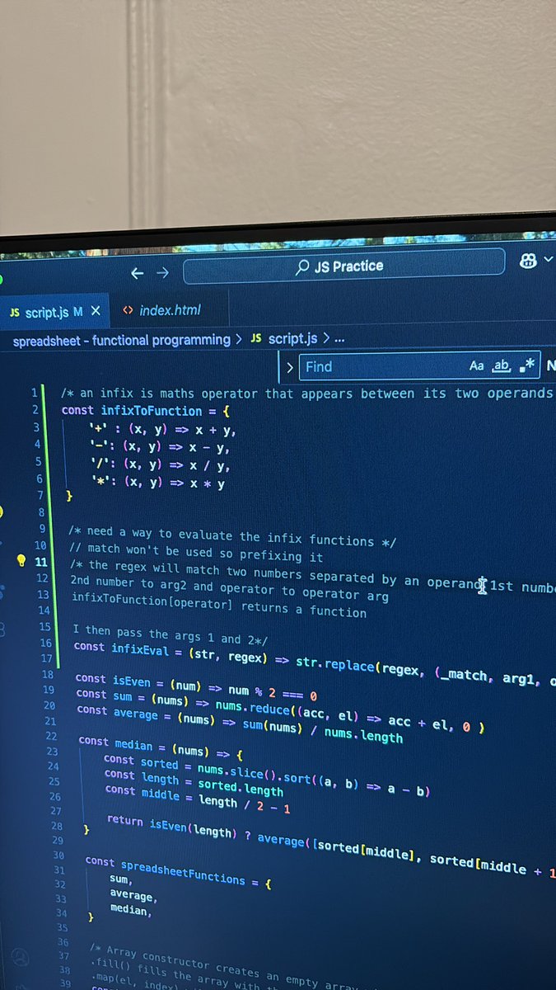Expand the chevron beside the Copilot icon

[549, 260]
